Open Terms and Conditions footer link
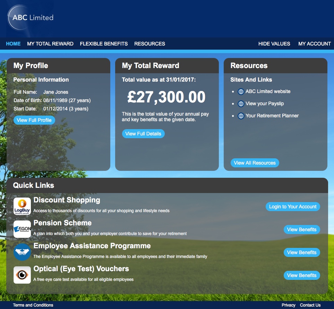The width and height of the screenshot is (334, 309). tap(33, 305)
